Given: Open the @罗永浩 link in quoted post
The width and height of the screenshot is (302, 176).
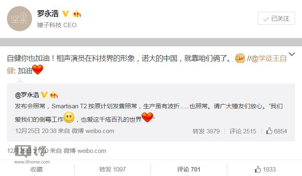Looking at the screenshot, I should [27, 95].
